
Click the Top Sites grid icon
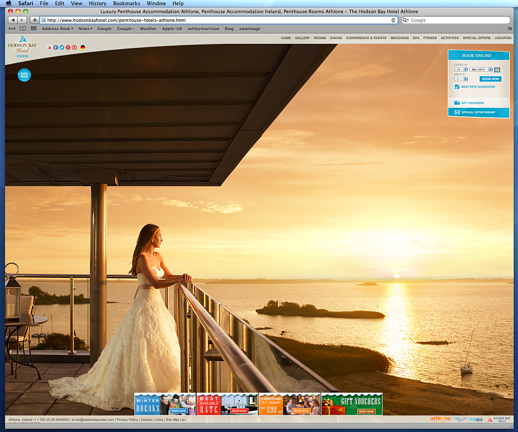pyautogui.click(x=33, y=29)
